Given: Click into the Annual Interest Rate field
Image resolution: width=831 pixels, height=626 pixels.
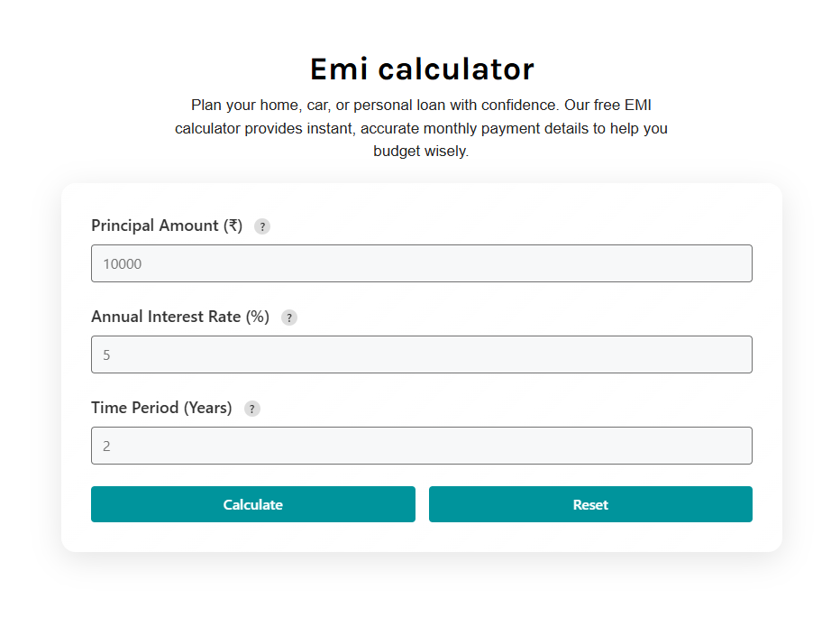Looking at the screenshot, I should (421, 354).
